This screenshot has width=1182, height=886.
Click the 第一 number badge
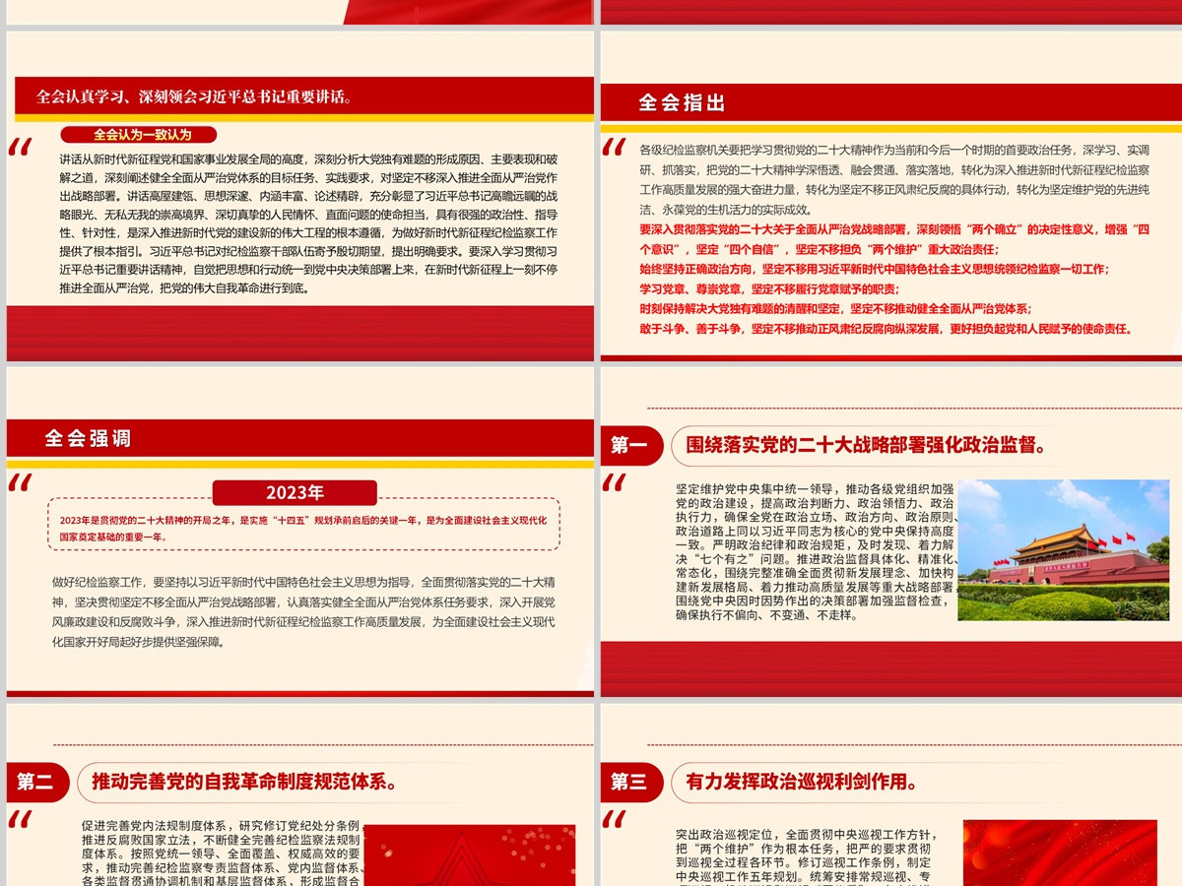coord(629,446)
